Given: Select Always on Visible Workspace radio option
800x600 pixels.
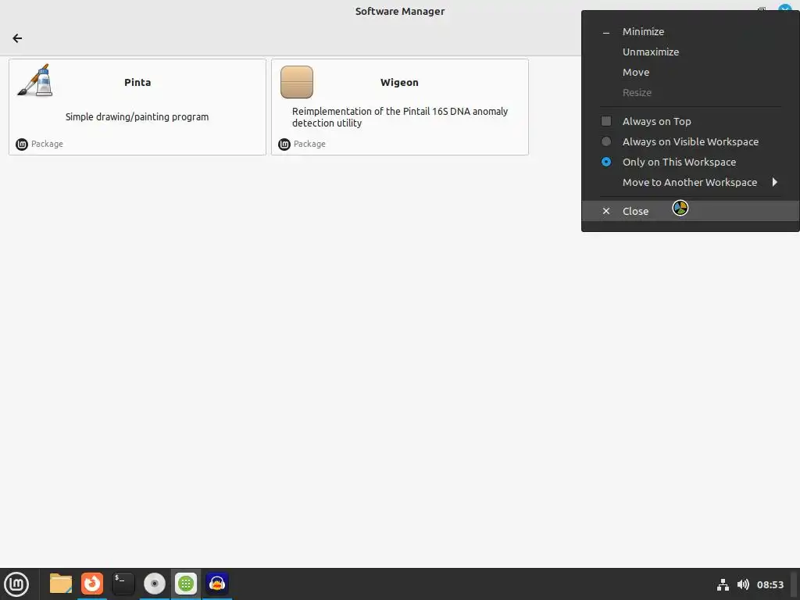Looking at the screenshot, I should tap(606, 142).
